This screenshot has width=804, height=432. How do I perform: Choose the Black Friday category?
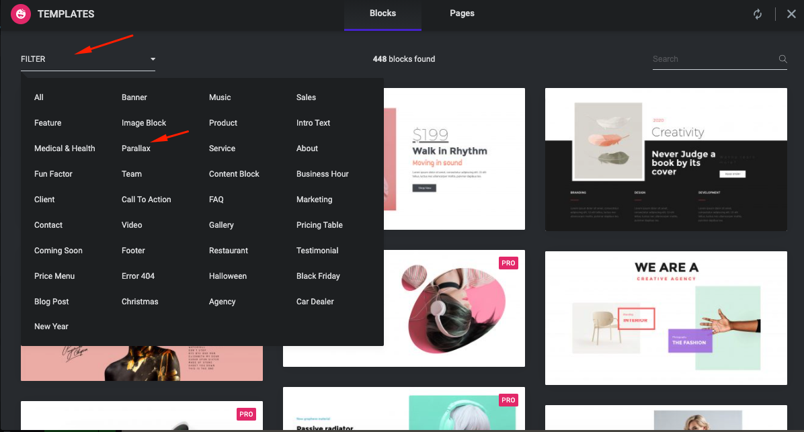(318, 276)
